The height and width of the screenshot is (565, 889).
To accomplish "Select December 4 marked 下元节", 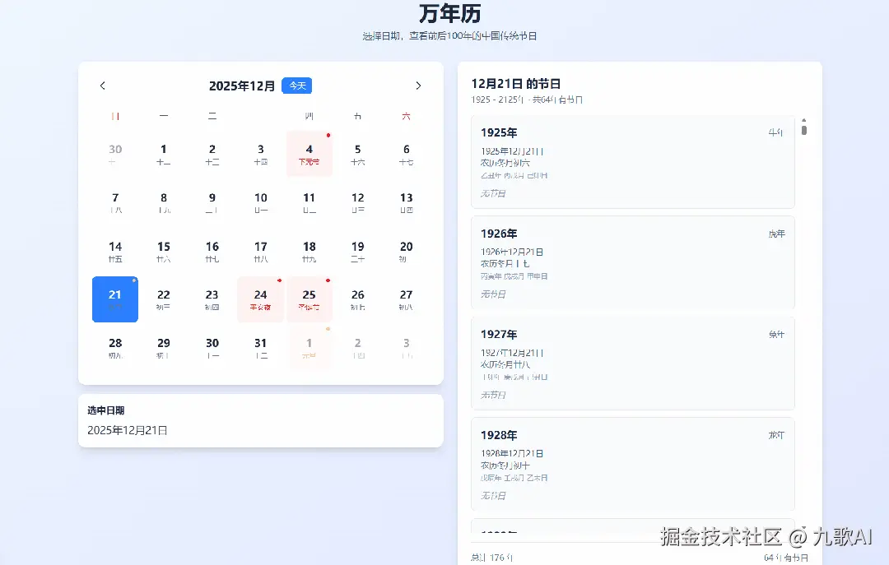I will tap(309, 154).
